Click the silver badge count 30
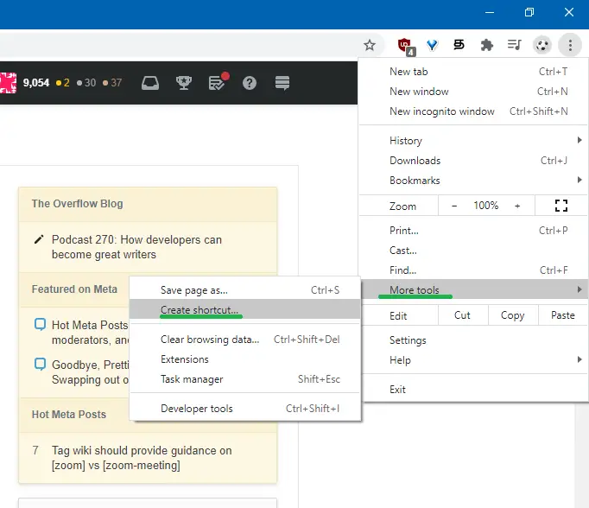 point(86,83)
